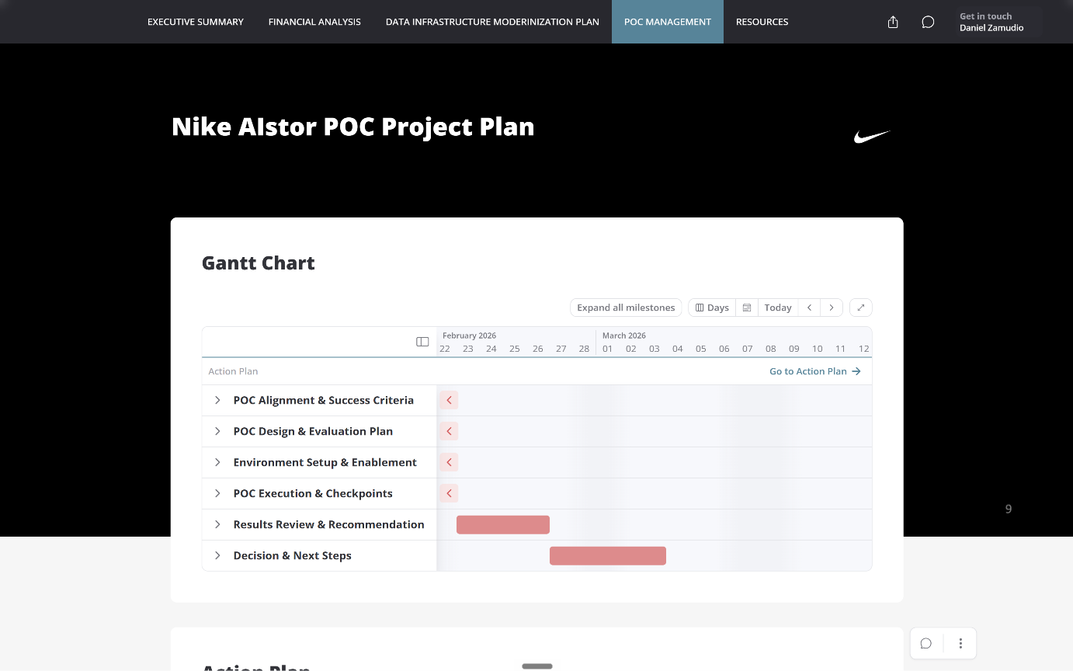Click the February 2026 month label
Viewport: 1073px width, 671px height.
click(x=469, y=335)
